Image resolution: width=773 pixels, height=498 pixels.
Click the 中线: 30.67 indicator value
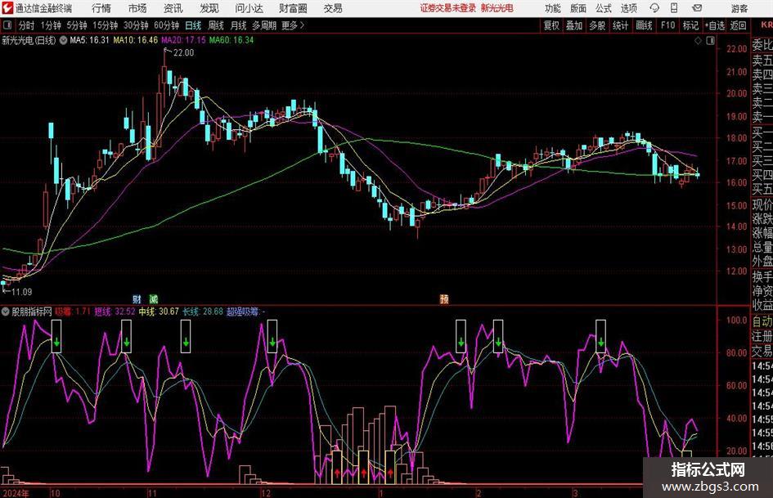point(158,312)
